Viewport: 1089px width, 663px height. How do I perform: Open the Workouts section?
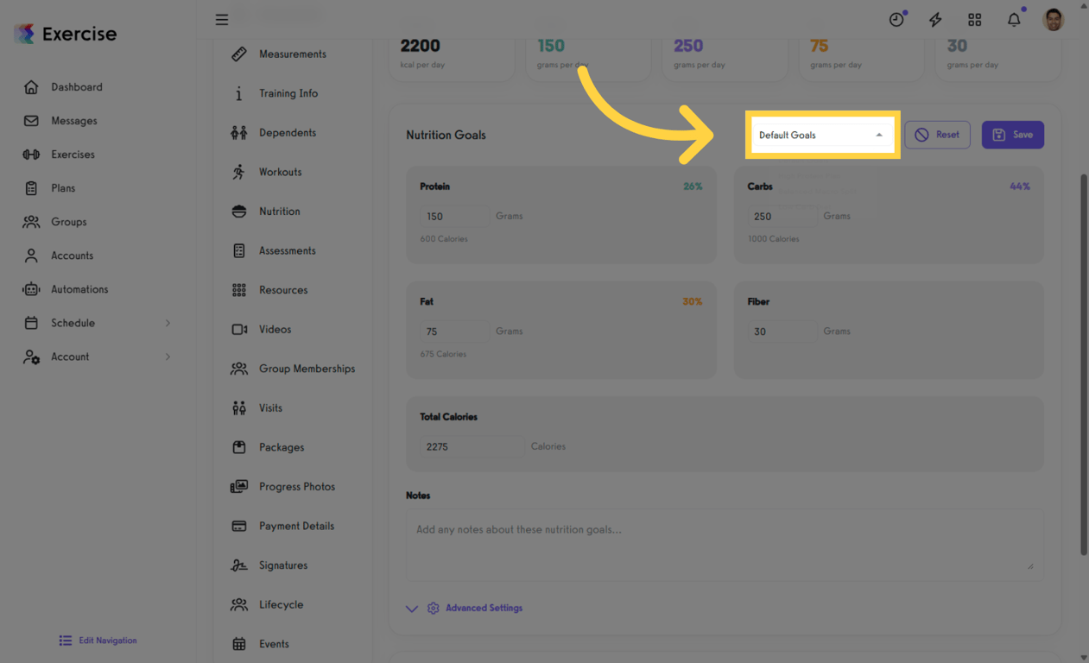[x=280, y=172]
